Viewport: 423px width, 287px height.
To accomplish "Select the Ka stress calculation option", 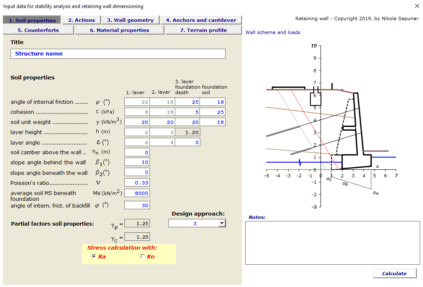I will point(94,256).
